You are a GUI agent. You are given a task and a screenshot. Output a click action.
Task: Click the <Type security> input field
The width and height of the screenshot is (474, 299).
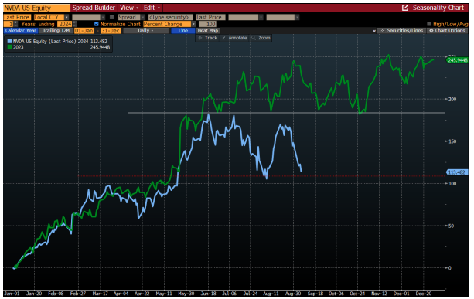coord(170,17)
